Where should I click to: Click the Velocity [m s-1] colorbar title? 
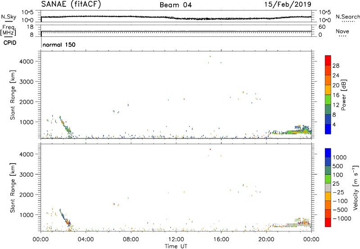[355, 187]
